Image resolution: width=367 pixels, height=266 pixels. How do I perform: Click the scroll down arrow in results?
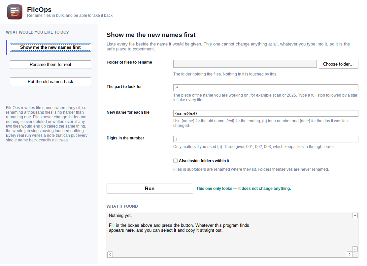click(355, 249)
